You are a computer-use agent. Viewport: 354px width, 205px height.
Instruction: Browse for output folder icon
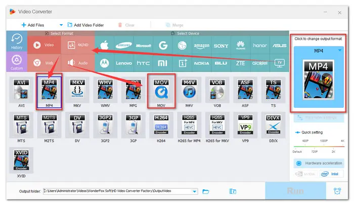coord(206,191)
